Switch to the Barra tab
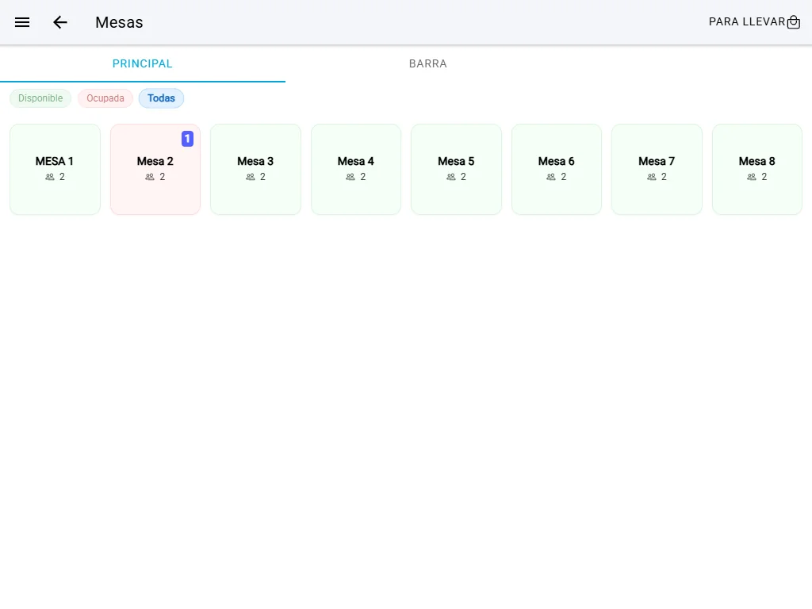This screenshot has height=609, width=812. click(427, 63)
